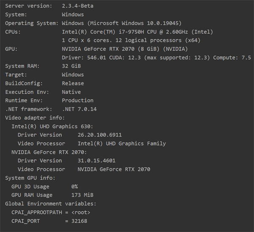Click the Execution Env Native value
254x232 pixels.
point(71,92)
